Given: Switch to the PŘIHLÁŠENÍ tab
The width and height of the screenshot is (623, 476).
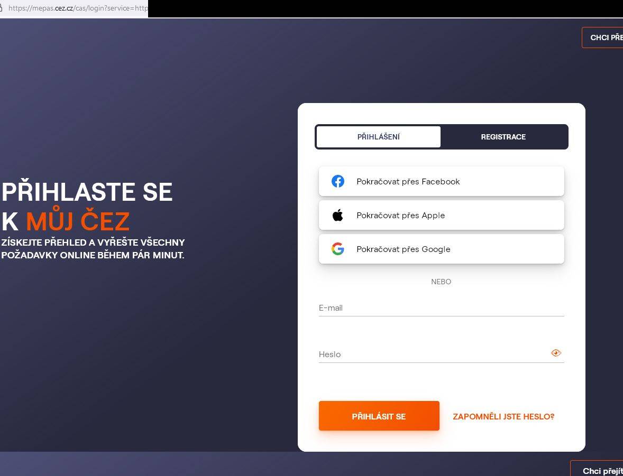Looking at the screenshot, I should (x=378, y=137).
